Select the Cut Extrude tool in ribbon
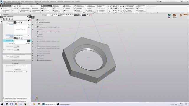 tap(46, 9)
